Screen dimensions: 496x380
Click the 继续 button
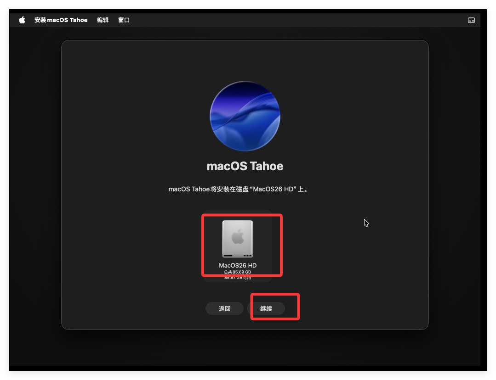[x=266, y=308]
